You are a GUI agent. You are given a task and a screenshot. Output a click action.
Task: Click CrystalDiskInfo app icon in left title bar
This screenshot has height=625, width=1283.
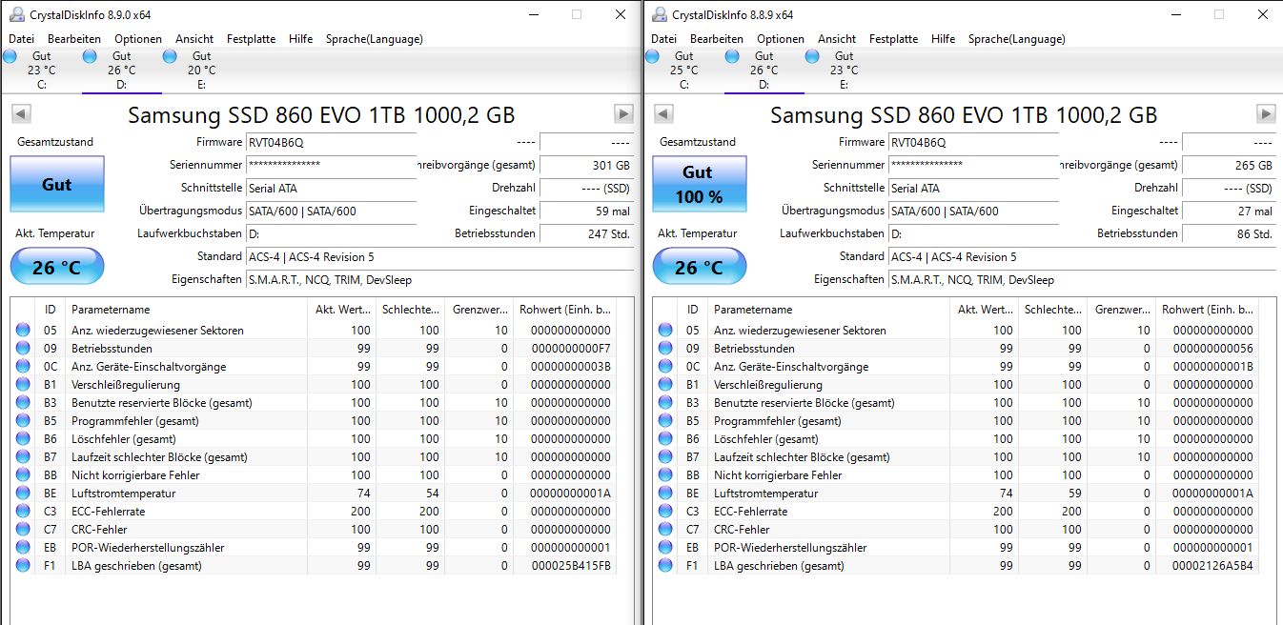click(17, 14)
